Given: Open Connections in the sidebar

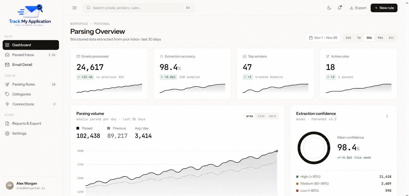Looking at the screenshot, I should point(31,104).
